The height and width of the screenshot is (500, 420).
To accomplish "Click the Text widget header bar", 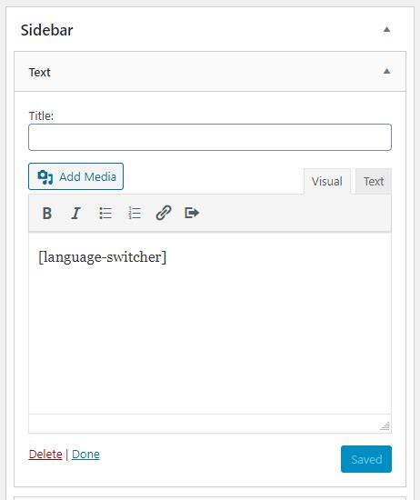I will (x=210, y=72).
